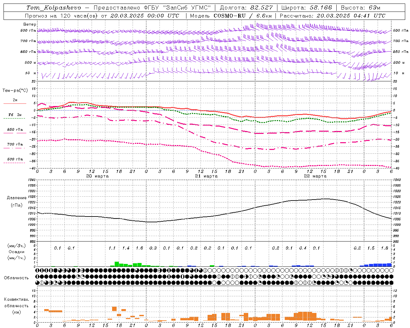This screenshot has height=328, width=410.
Task: Click the '700 гПа' temperature legend dash-dot line
Action: pyautogui.click(x=15, y=148)
